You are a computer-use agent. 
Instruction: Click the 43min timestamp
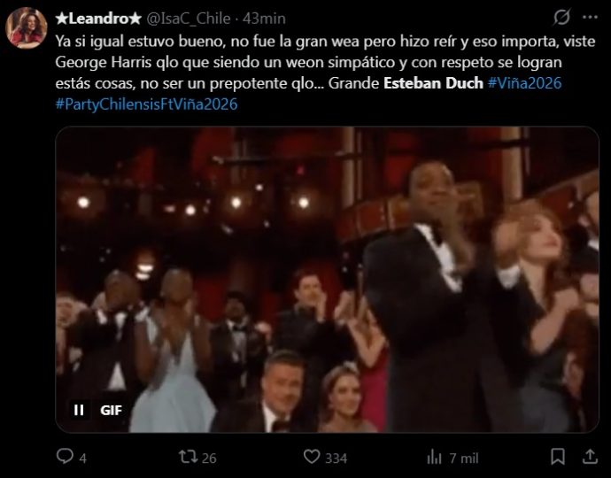264,19
